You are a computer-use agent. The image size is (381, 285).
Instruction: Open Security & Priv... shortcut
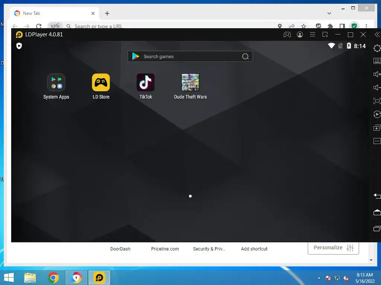point(209,249)
